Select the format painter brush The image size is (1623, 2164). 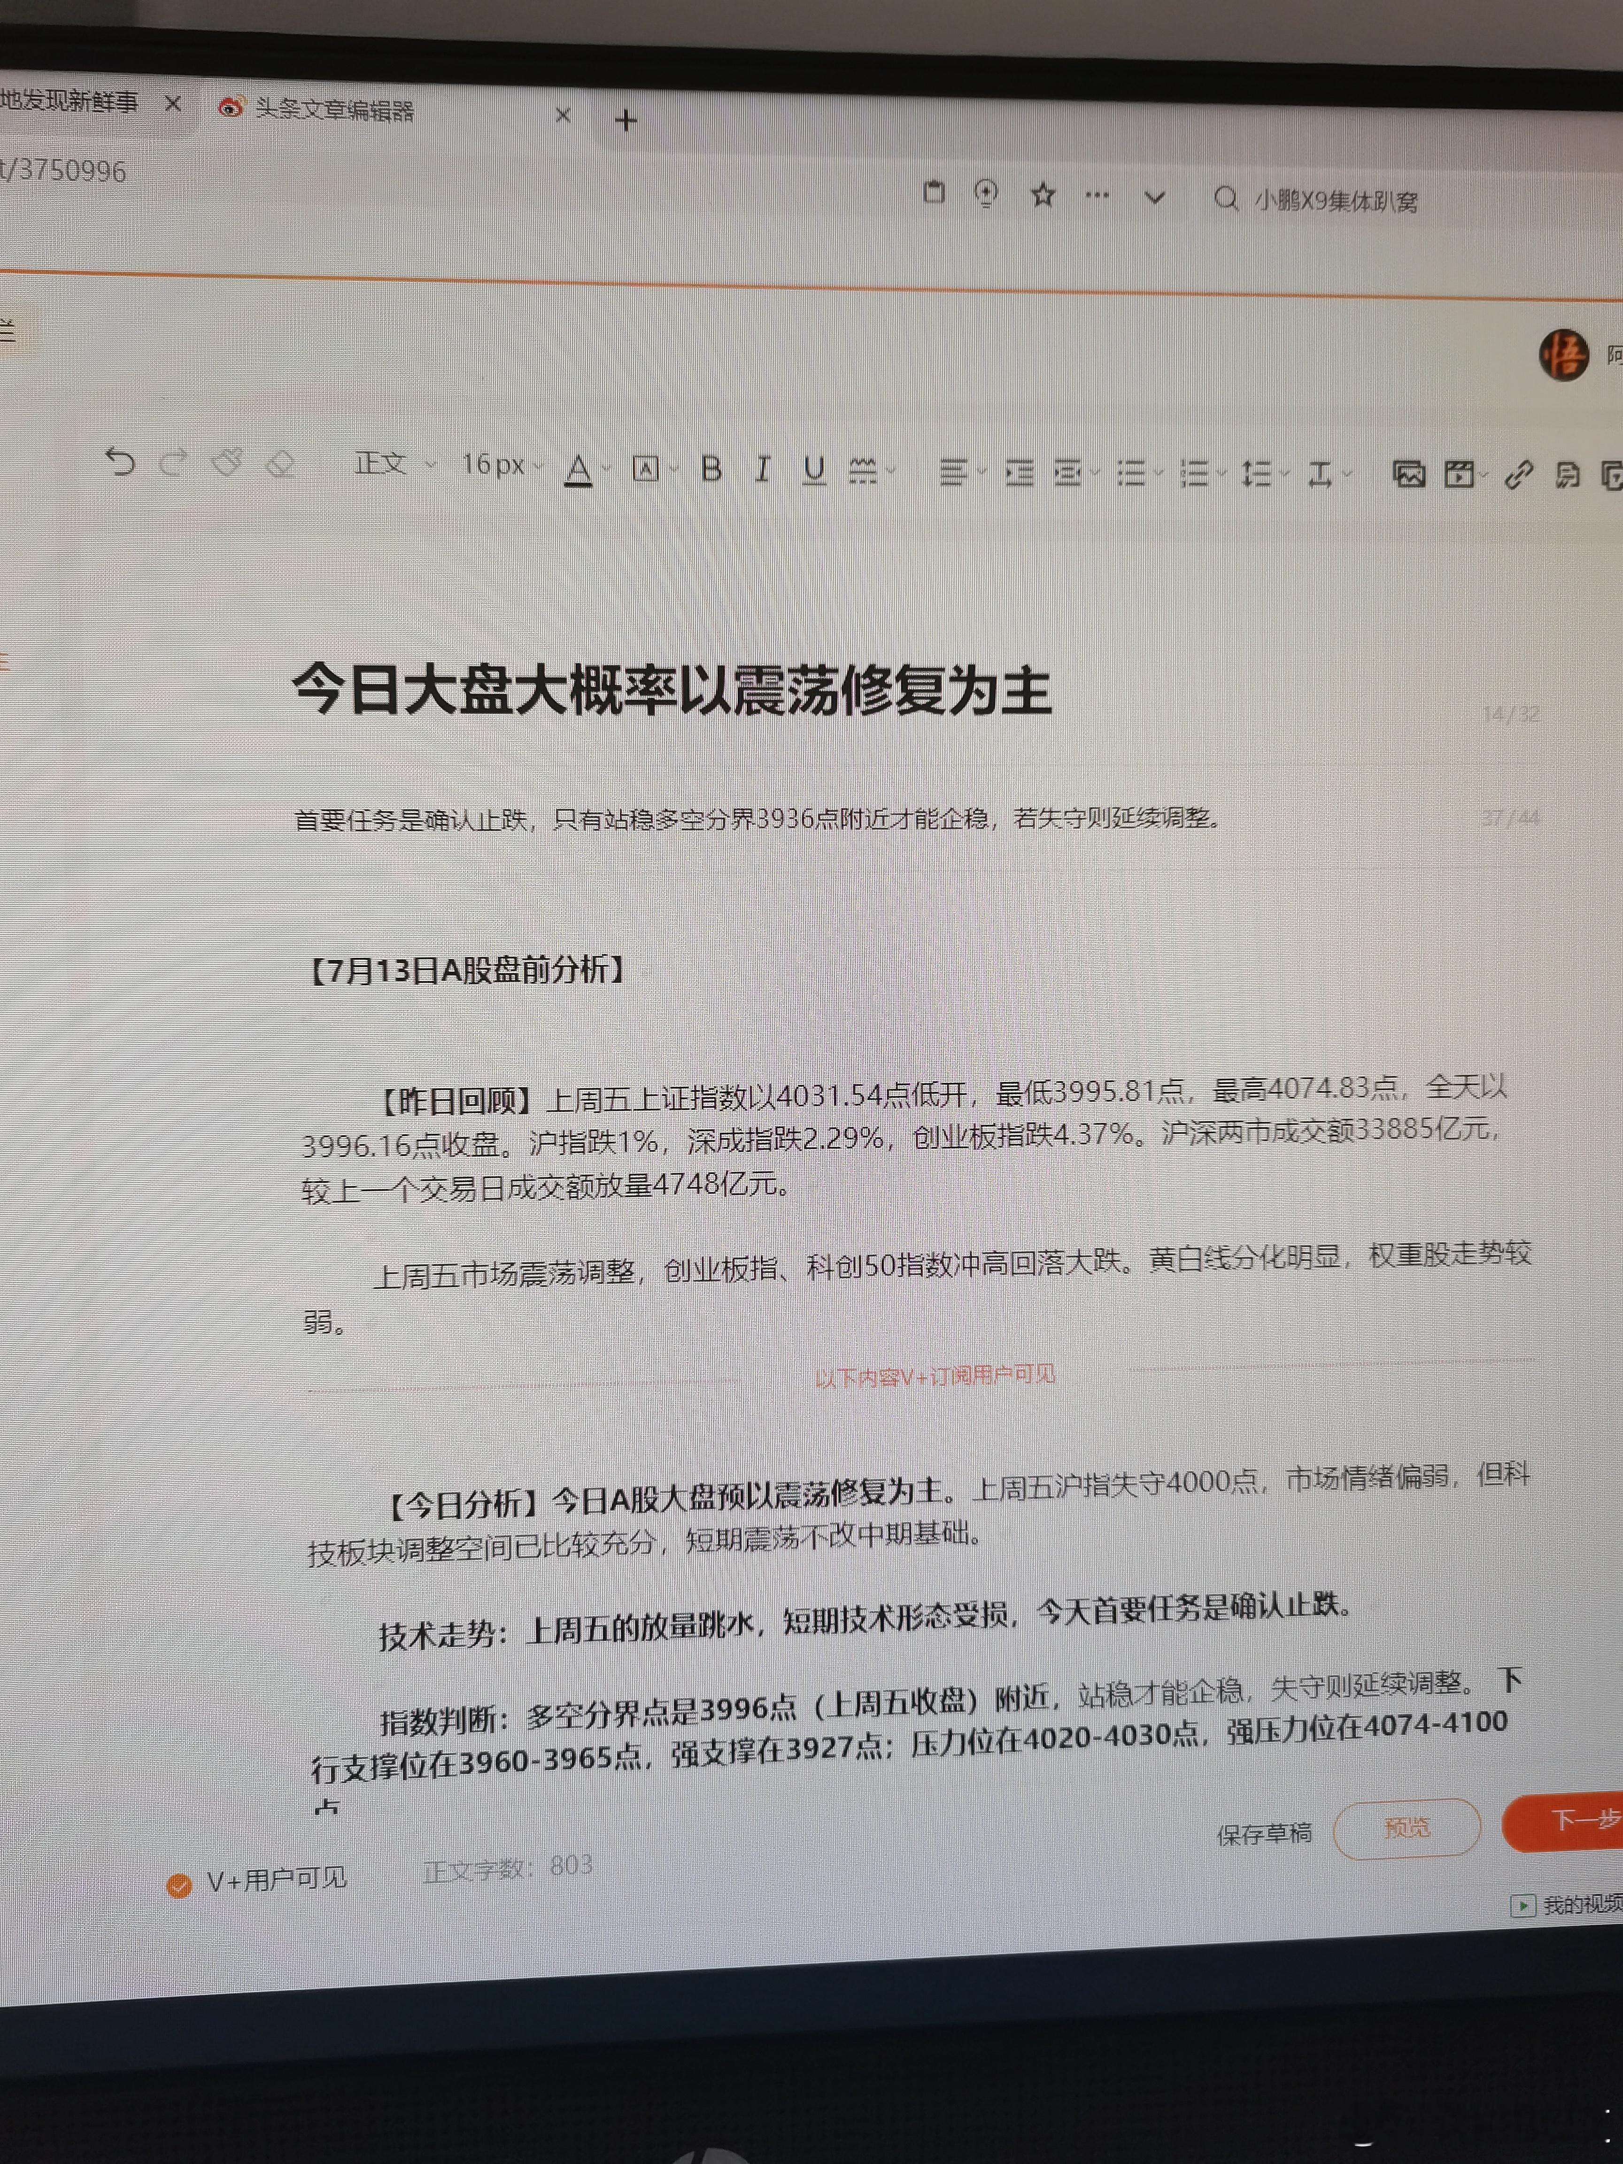pyautogui.click(x=227, y=463)
